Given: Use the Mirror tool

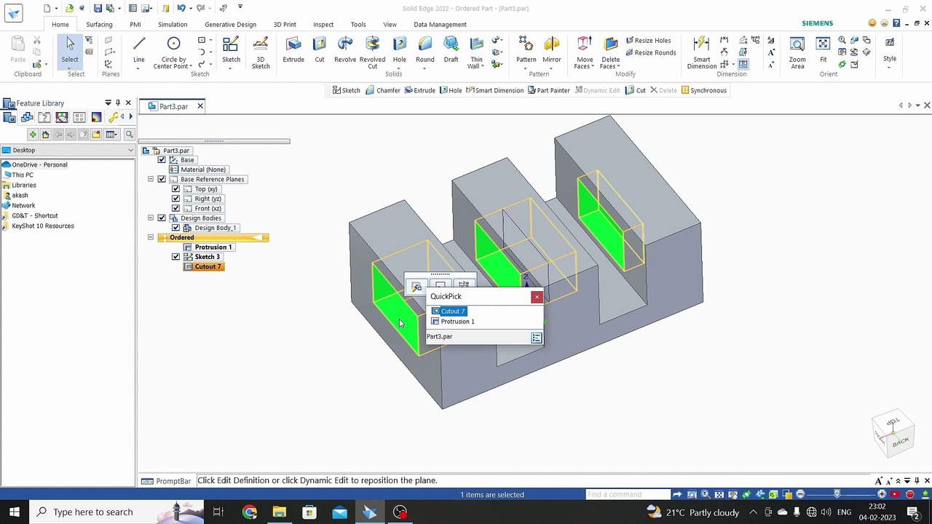Looking at the screenshot, I should (552, 49).
